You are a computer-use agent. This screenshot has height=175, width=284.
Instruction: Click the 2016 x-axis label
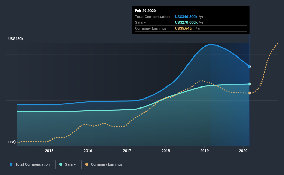88,151
